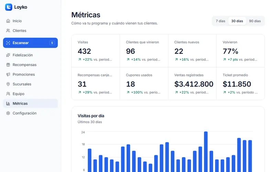
Task: Click the +100% change under Cupones usados
Action: pos(137,92)
